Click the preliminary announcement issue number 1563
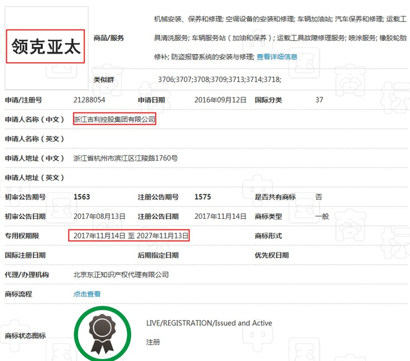410x361 pixels. pos(81,197)
